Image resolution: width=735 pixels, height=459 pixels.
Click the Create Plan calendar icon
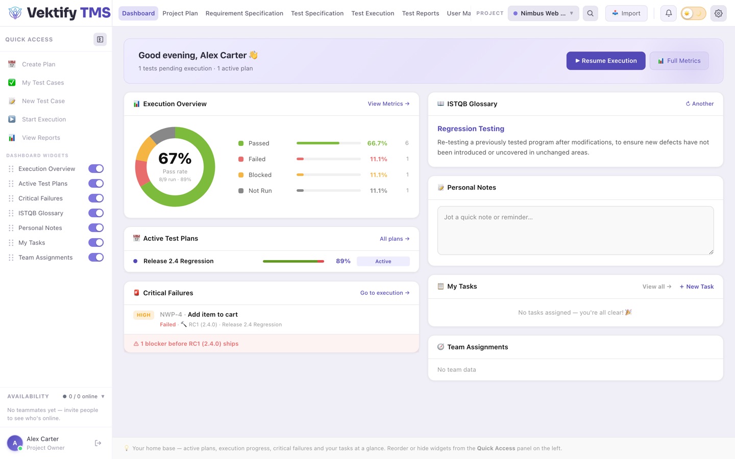tap(12, 64)
